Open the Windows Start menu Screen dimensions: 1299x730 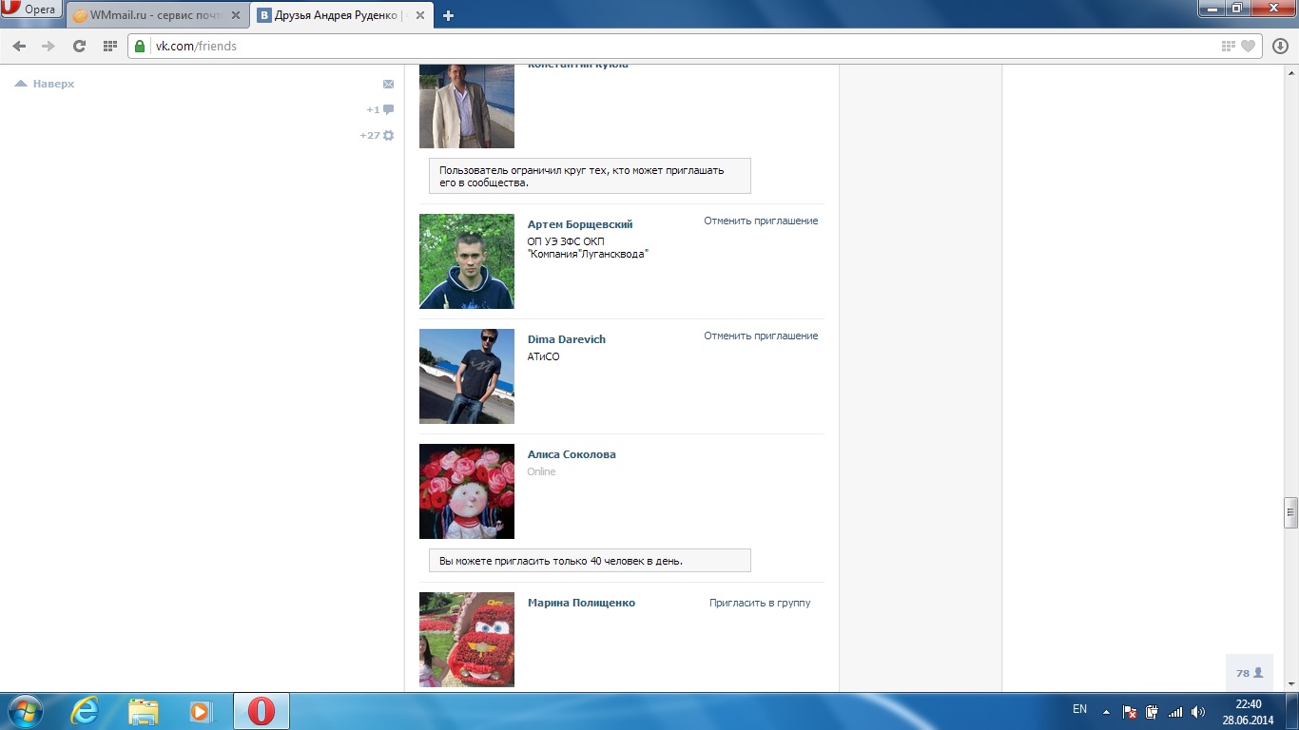pyautogui.click(x=25, y=711)
